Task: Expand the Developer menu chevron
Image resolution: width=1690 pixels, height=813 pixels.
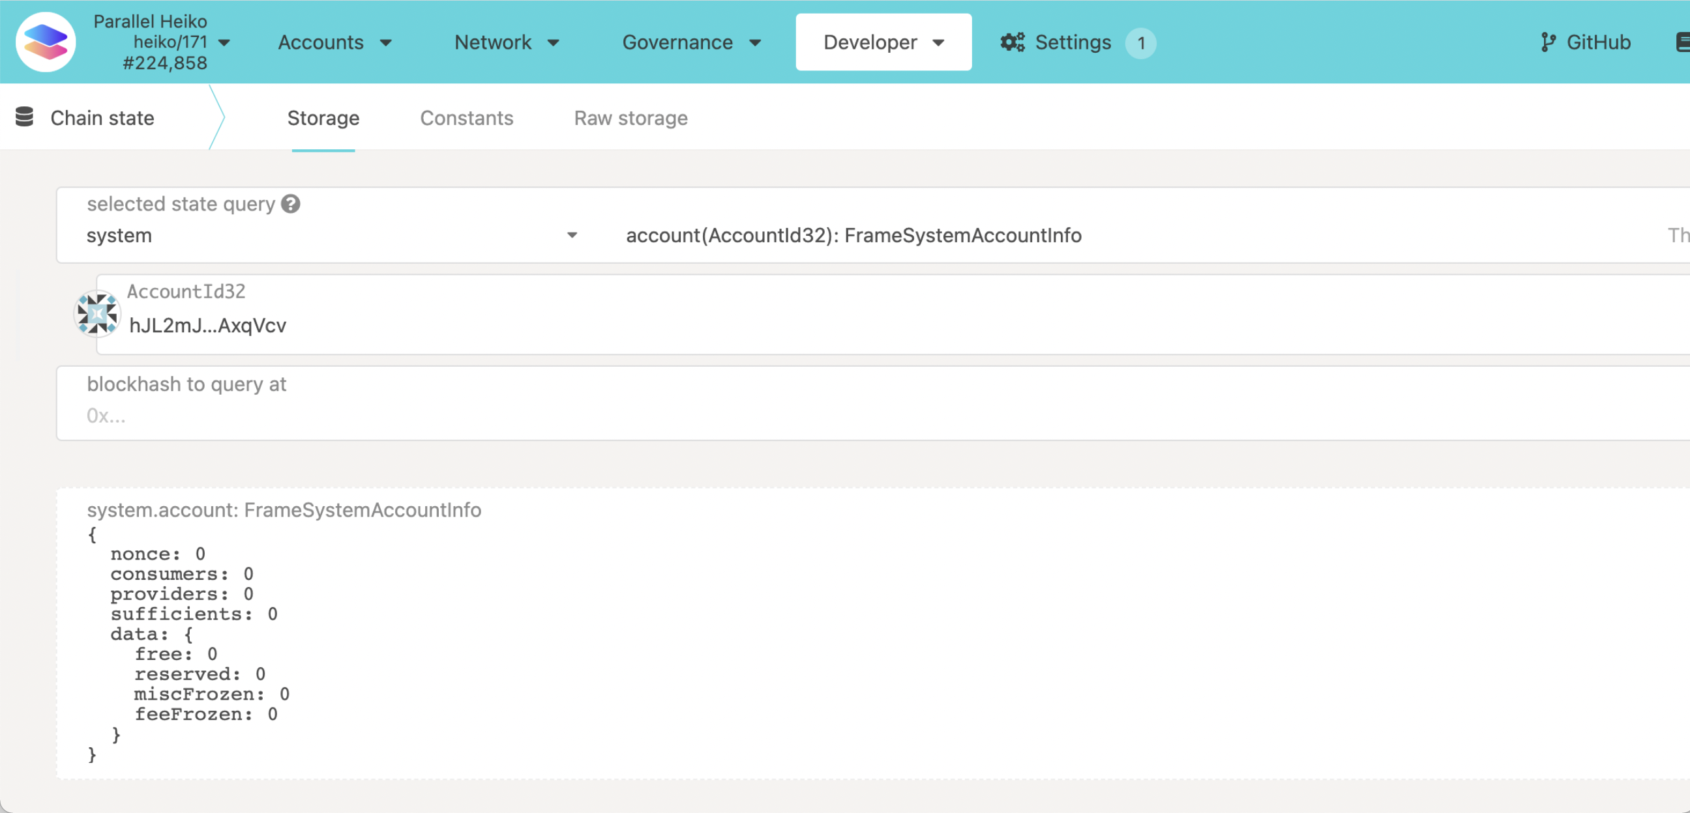Action: coord(938,42)
